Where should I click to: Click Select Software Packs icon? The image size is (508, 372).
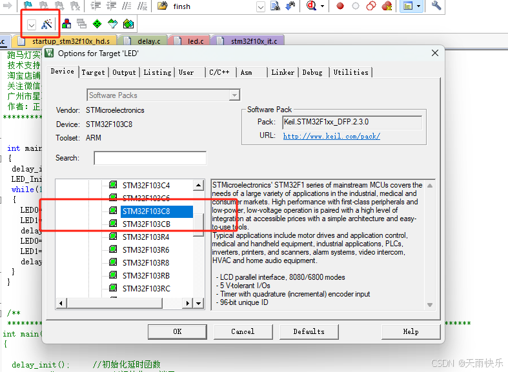point(112,24)
